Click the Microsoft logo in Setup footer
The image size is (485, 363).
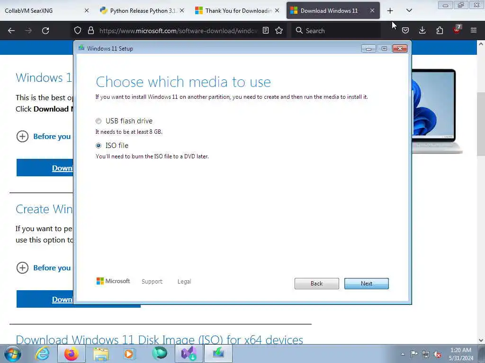[x=113, y=281]
